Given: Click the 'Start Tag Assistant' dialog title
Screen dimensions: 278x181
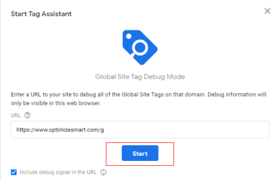Looking at the screenshot, I should point(41,14).
